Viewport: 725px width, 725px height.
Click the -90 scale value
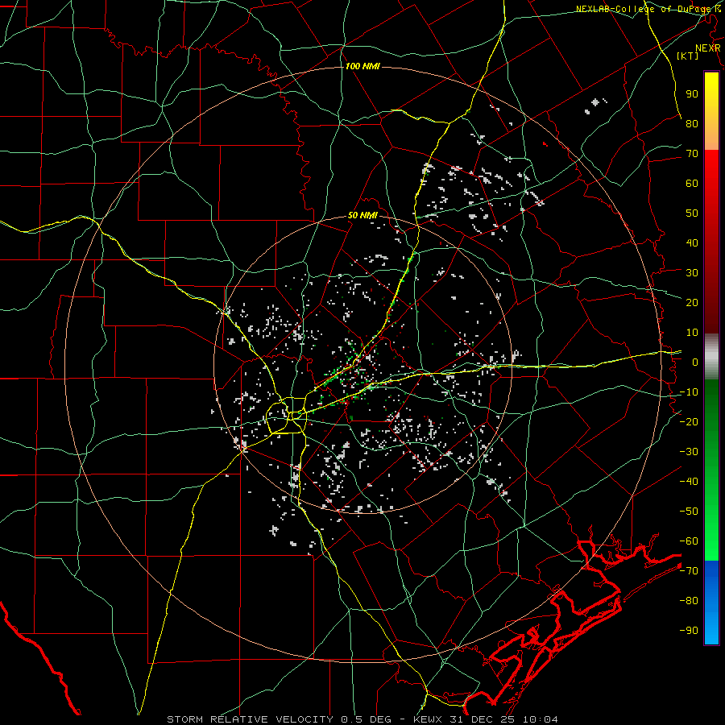689,631
